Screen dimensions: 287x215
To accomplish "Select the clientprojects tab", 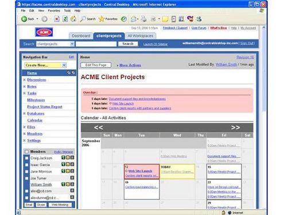I will pos(109,36).
